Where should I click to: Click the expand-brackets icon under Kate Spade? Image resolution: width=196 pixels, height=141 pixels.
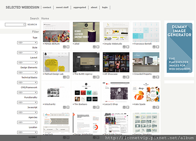tap(157, 107)
